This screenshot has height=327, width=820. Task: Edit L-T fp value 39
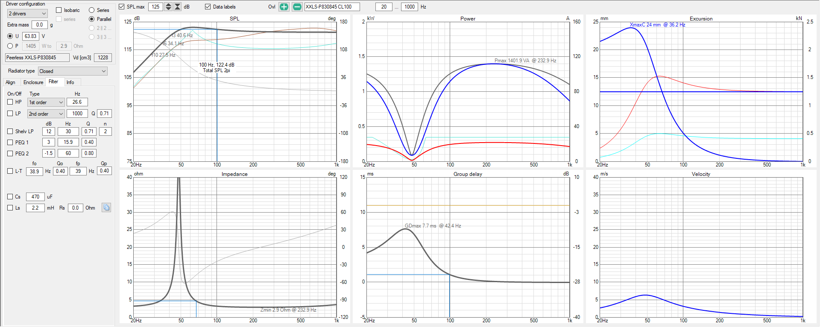pyautogui.click(x=78, y=171)
